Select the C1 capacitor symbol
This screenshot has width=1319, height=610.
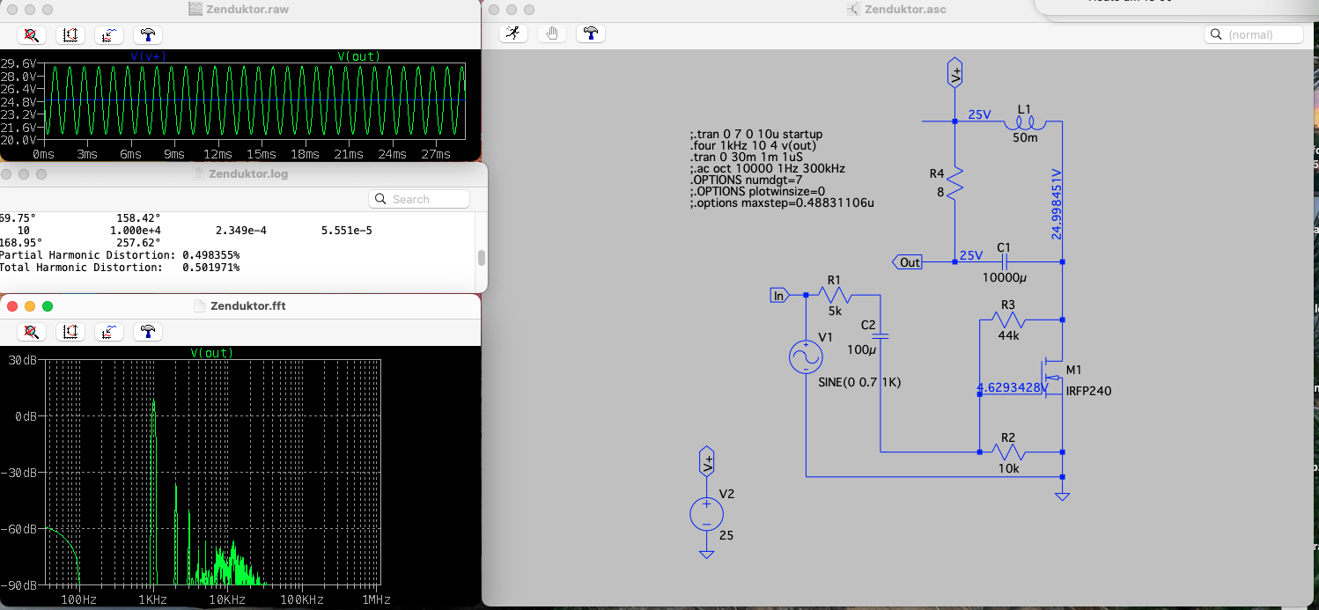coord(1004,261)
